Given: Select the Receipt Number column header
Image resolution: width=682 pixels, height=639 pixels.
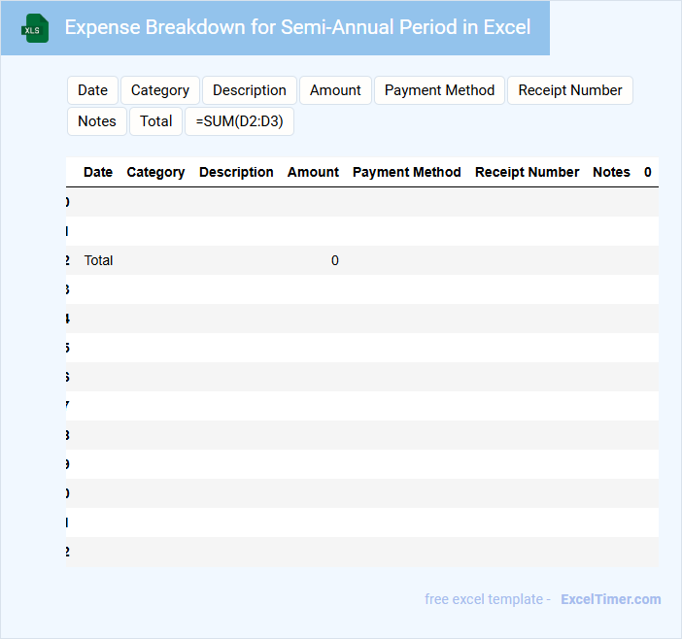Looking at the screenshot, I should 527,172.
